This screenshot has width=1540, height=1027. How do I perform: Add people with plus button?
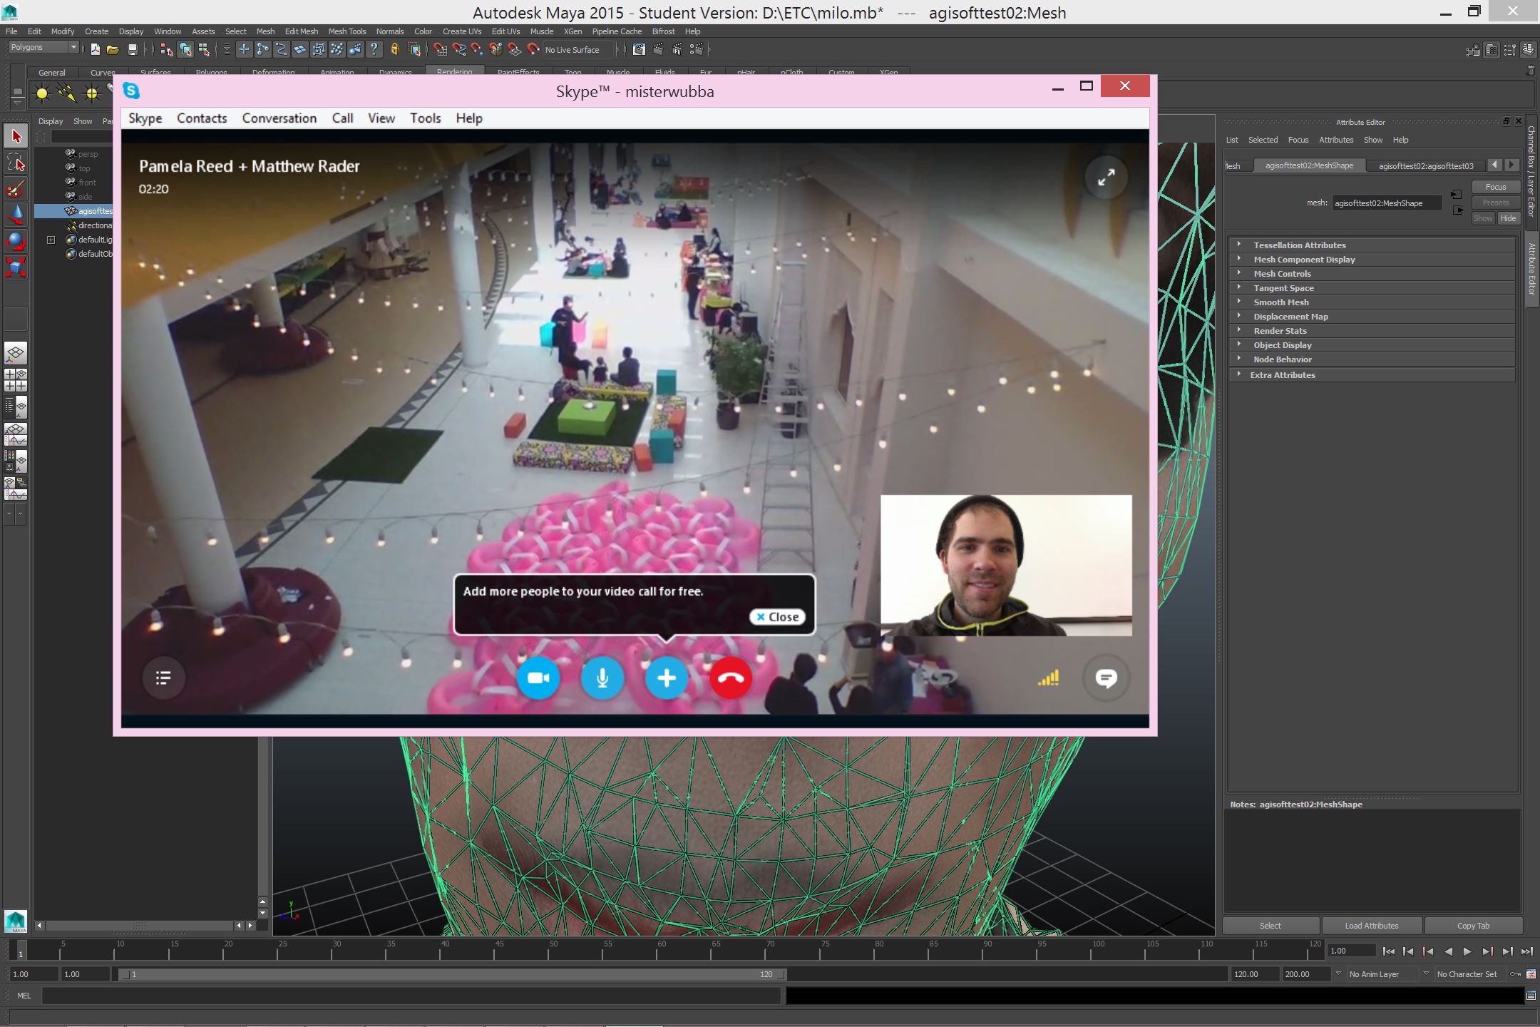667,678
